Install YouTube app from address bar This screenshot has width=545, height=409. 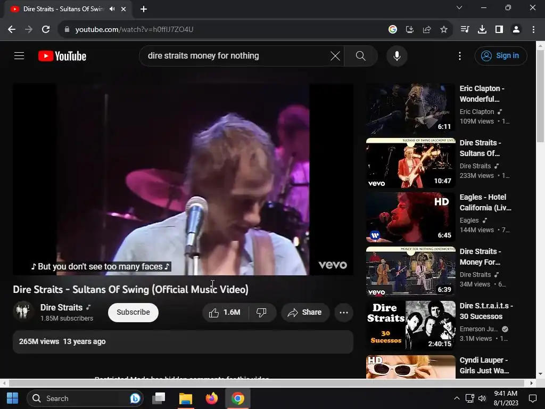coord(410,30)
